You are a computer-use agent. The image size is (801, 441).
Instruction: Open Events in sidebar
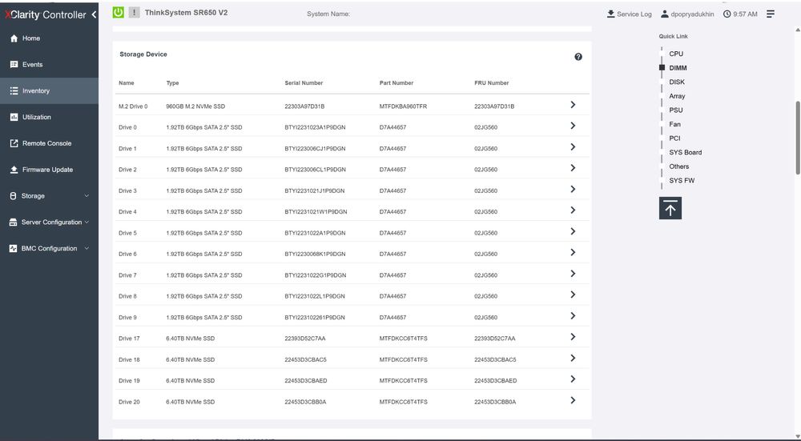[x=49, y=64]
